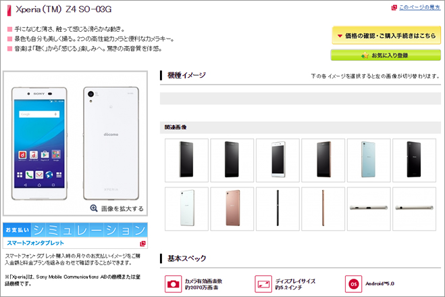Click the red OS Android icon
Screen dimensions: 445x297
point(353,283)
